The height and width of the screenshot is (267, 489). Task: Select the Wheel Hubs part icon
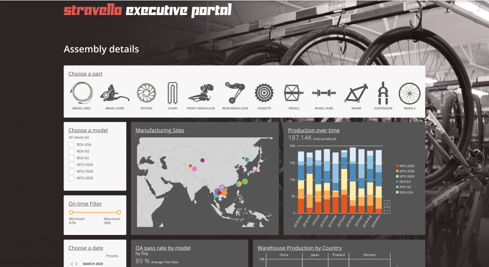(324, 93)
